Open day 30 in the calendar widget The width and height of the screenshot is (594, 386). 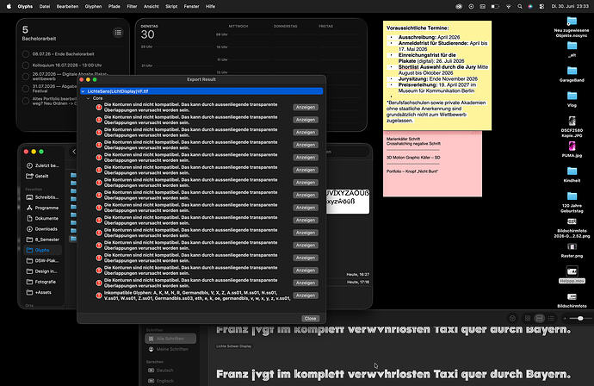(147, 34)
